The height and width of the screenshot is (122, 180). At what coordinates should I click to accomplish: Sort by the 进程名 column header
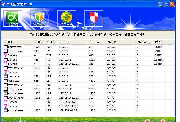coord(17,42)
